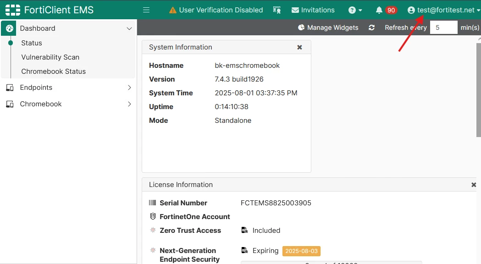Close the License Information widget
The height and width of the screenshot is (264, 481).
click(x=474, y=185)
